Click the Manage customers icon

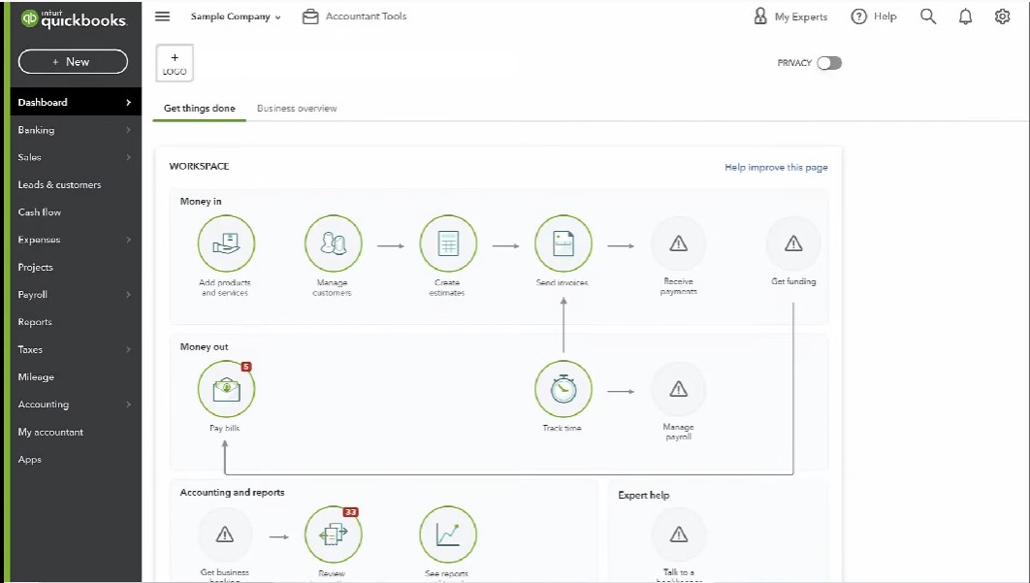tap(333, 243)
